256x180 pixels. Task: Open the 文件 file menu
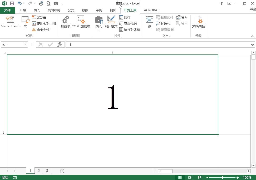pyautogui.click(x=8, y=10)
